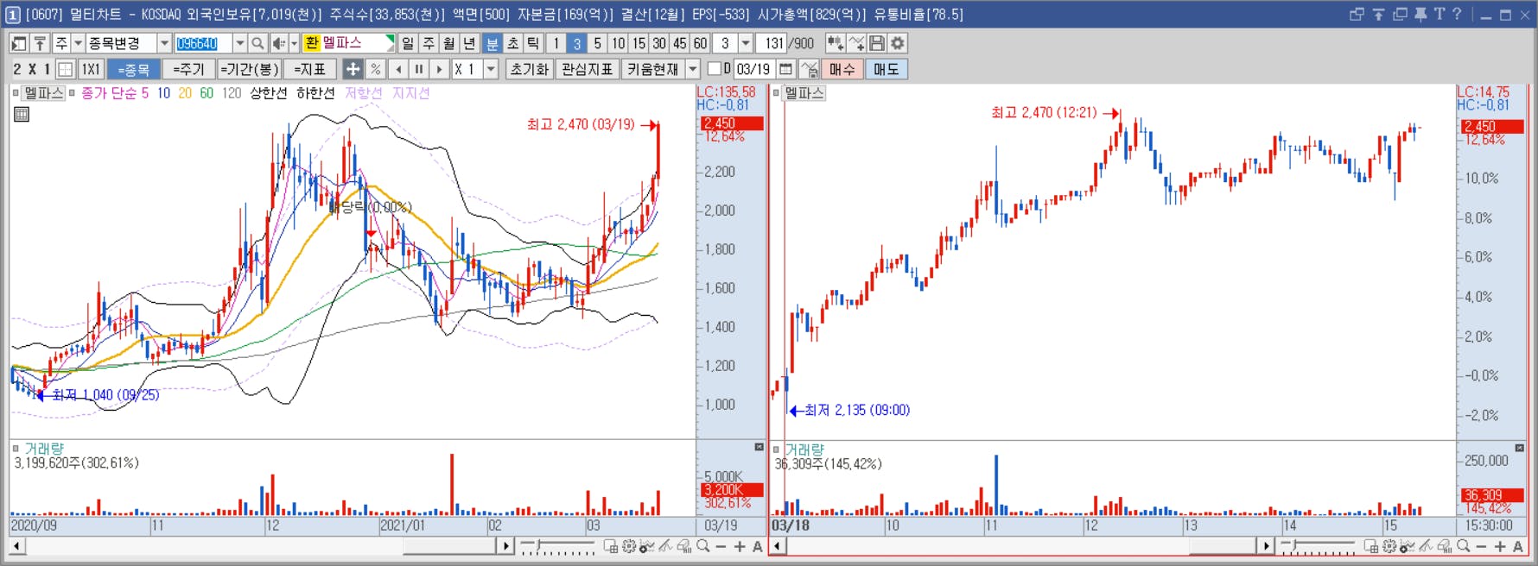Viewport: 1538px width, 566px height.
Task: Click the speaker sound icon in toolbar
Action: pos(278,43)
